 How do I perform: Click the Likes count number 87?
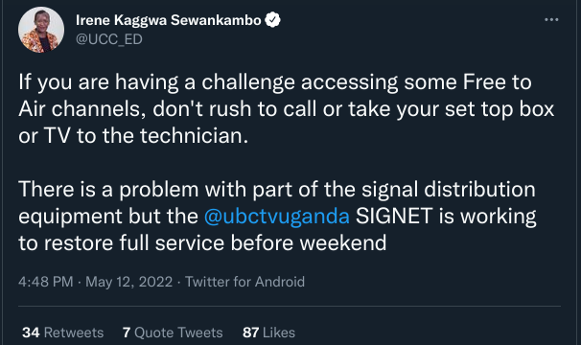click(251, 333)
